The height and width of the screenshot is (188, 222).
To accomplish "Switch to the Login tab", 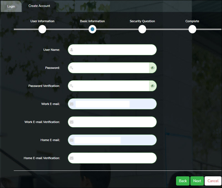I will point(11,6).
